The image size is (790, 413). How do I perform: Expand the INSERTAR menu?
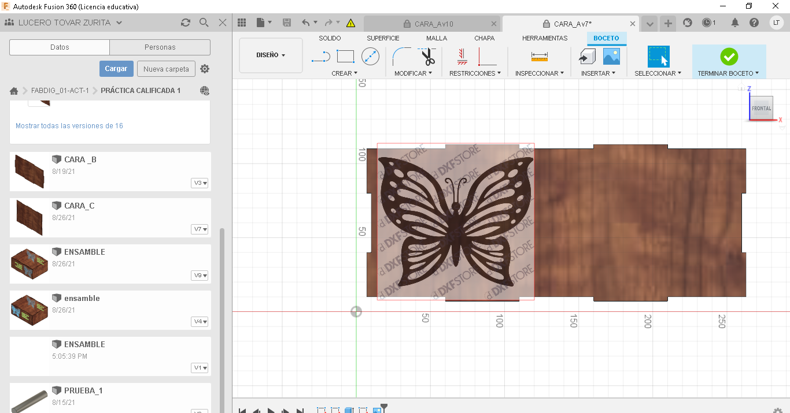pos(598,73)
